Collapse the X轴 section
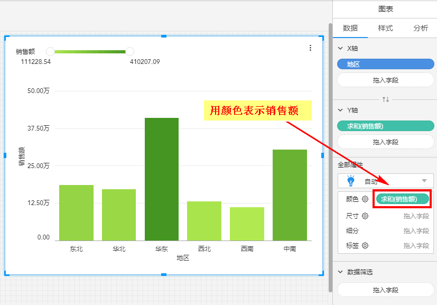The image size is (437, 305). click(x=340, y=48)
